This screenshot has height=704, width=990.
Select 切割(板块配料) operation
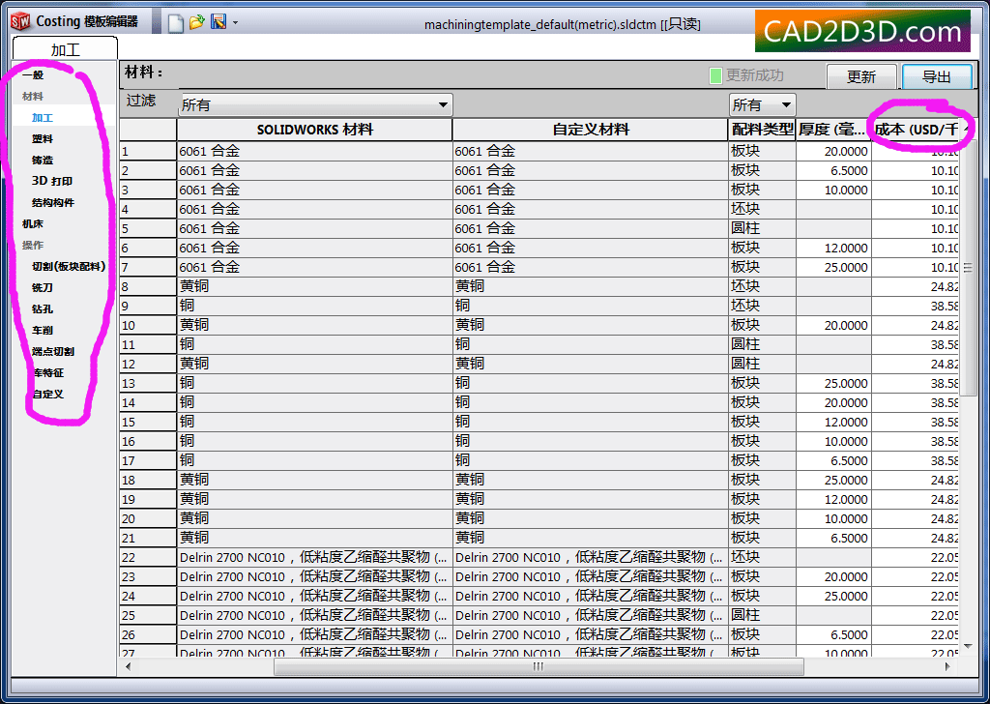pyautogui.click(x=69, y=267)
